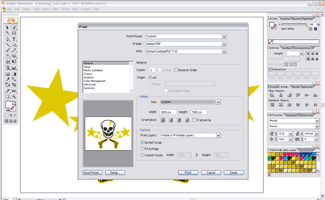Open the Roman font style dropdown

(x=317, y=126)
